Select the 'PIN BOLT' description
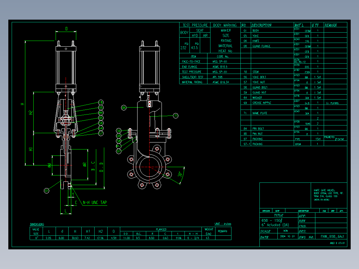Image resolution: width=359 pixels, height=269 pixels. [258, 129]
